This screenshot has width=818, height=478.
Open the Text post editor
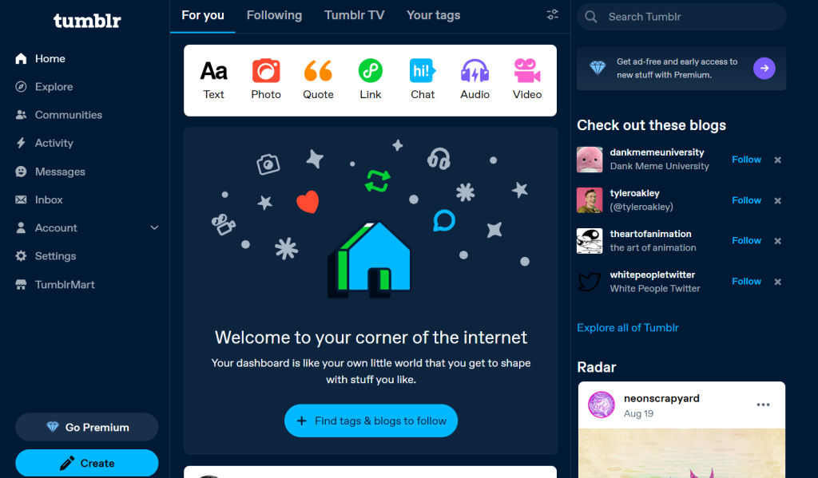[214, 79]
